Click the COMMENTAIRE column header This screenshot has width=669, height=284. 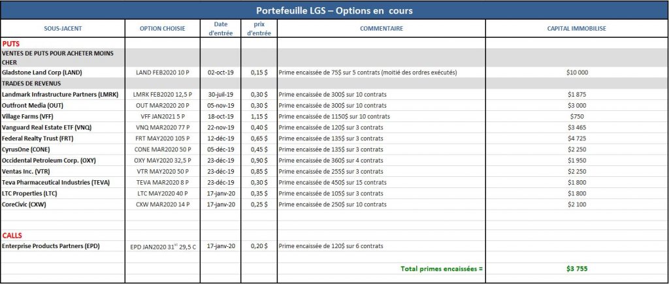pyautogui.click(x=381, y=29)
